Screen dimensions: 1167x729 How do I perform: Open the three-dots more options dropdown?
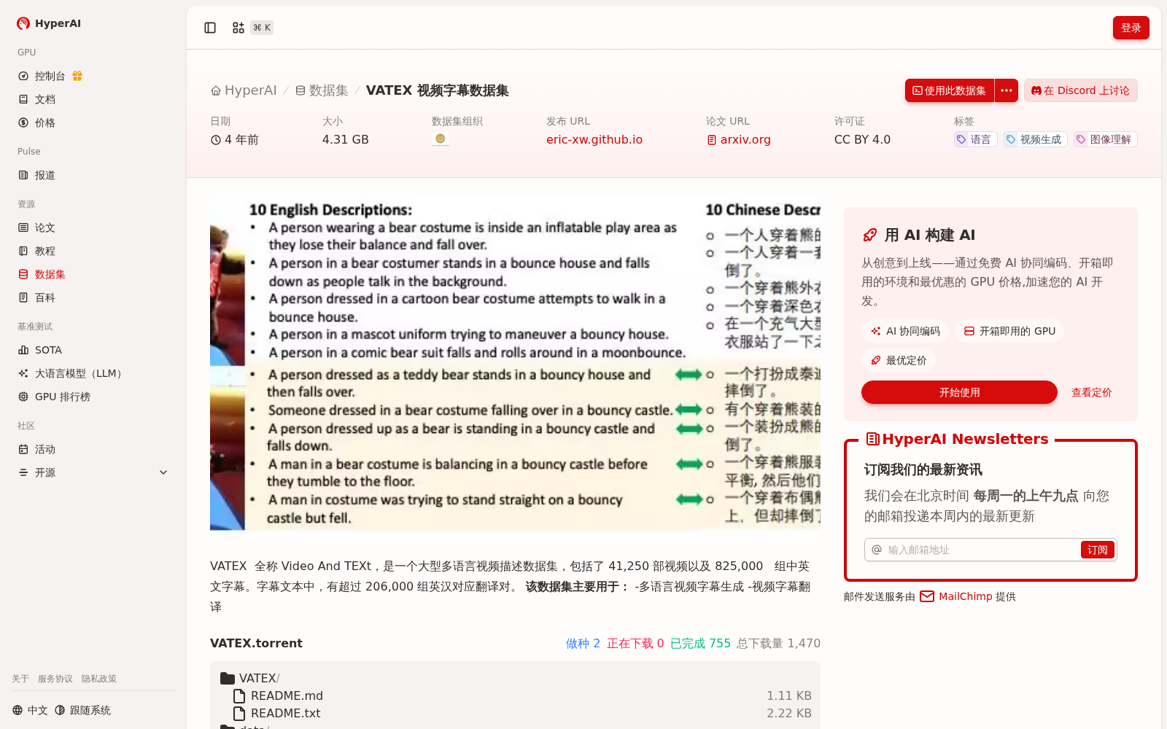coord(1007,90)
